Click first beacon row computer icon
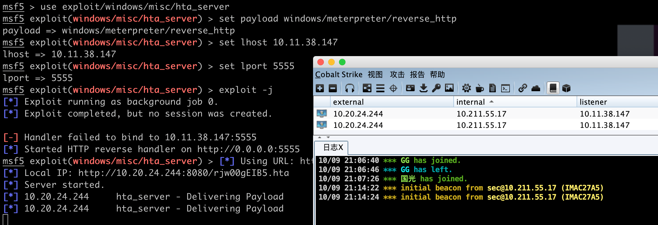Viewport: 658px width, 225px height. 322,114
